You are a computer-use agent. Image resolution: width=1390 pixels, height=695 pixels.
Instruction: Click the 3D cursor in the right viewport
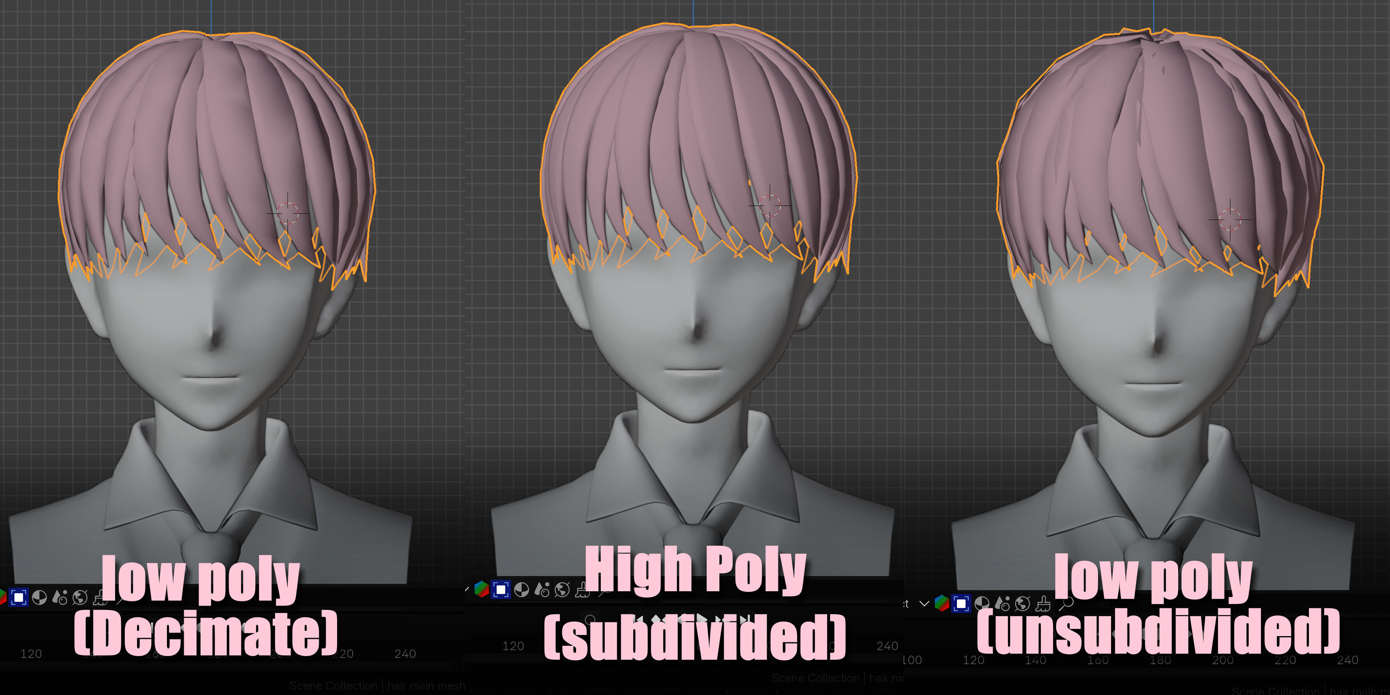pyautogui.click(x=1230, y=220)
